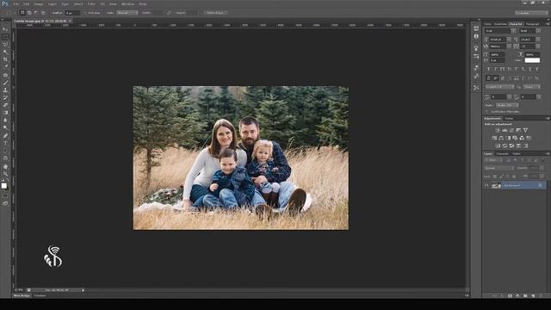This screenshot has width=551, height=310.
Task: Open the Filter menu
Action: coord(91,3)
